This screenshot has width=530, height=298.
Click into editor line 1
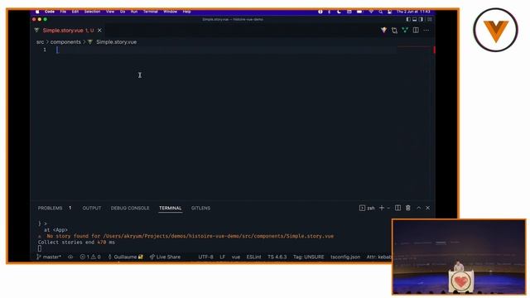[x=226, y=50]
